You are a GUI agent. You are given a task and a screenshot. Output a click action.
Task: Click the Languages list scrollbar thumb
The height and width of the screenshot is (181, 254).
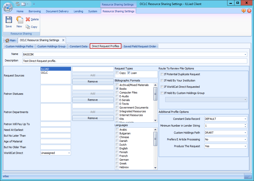coord(155,139)
